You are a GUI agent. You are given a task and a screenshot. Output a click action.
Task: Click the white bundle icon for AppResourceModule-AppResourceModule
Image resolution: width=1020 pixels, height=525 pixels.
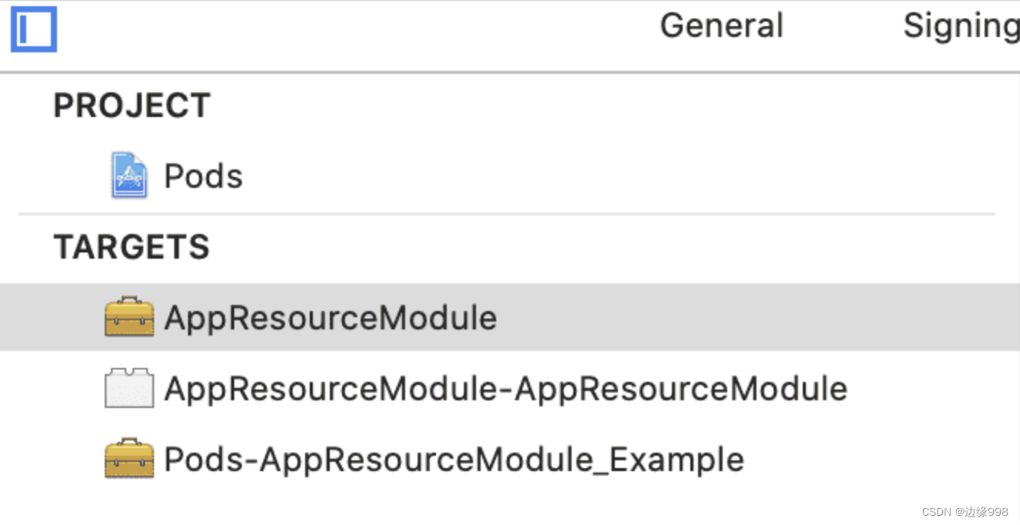point(129,389)
